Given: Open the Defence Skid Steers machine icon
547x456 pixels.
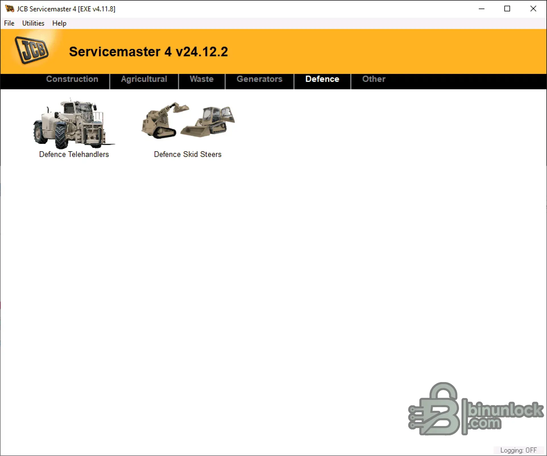Looking at the screenshot, I should click(x=188, y=120).
